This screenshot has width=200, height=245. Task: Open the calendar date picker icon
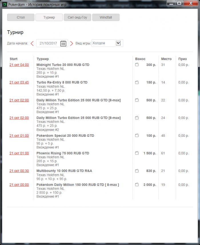pos(63,43)
